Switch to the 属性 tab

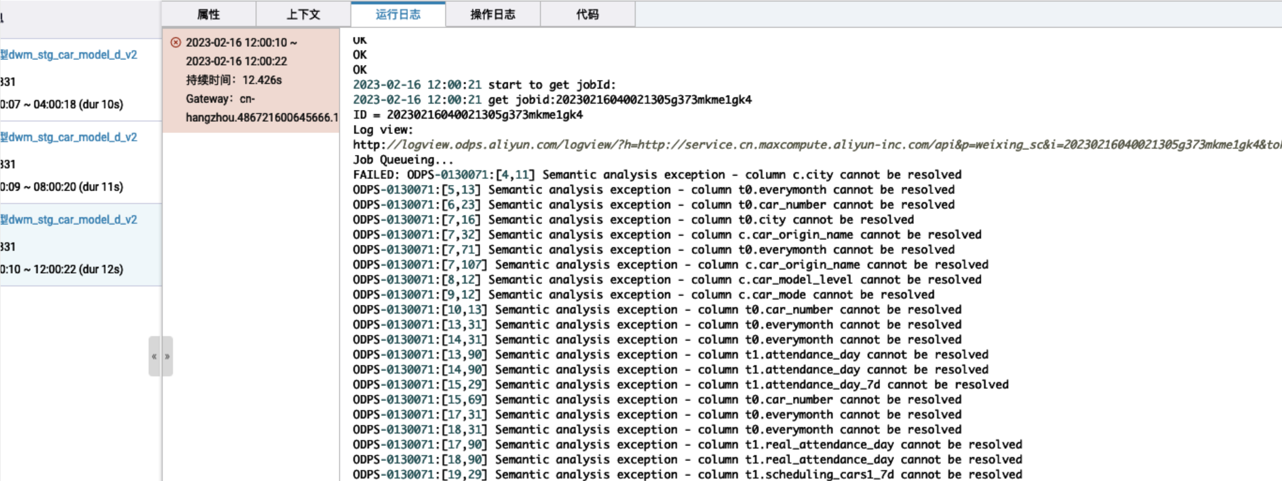point(208,14)
